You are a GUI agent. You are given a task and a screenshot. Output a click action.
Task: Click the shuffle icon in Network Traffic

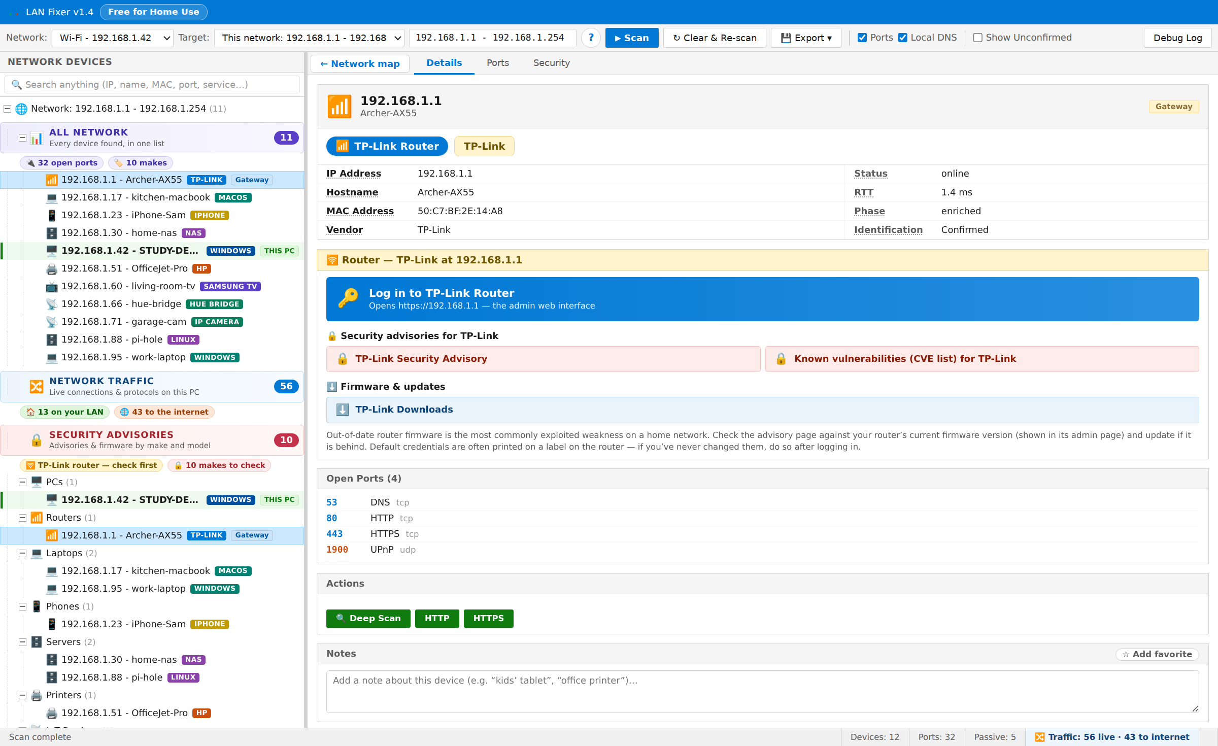(x=37, y=386)
